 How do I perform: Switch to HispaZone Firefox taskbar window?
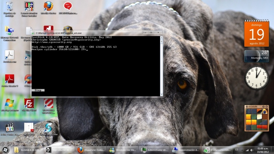(91, 150)
